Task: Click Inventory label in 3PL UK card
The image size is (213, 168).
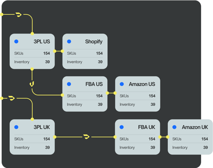Action: pyautogui.click(x=22, y=148)
